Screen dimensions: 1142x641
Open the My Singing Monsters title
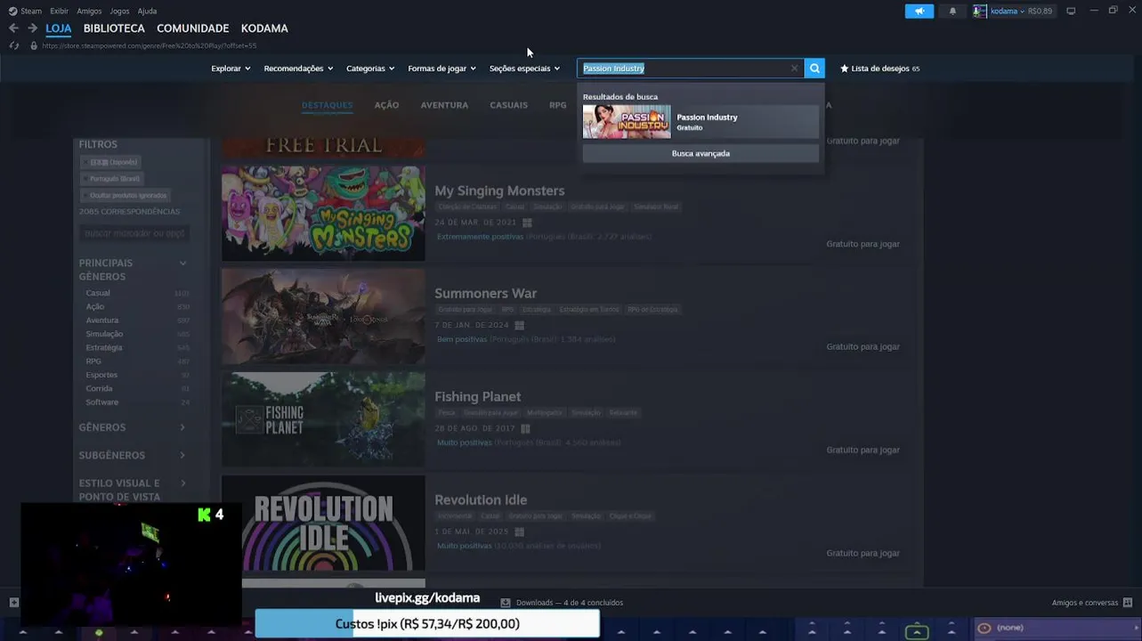click(499, 191)
